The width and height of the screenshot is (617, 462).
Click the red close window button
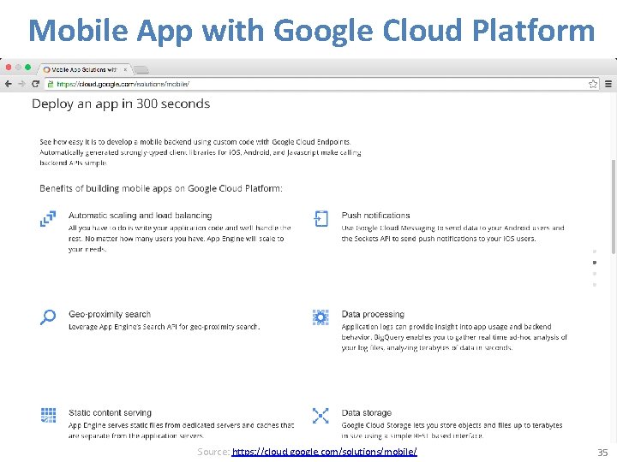point(9,68)
